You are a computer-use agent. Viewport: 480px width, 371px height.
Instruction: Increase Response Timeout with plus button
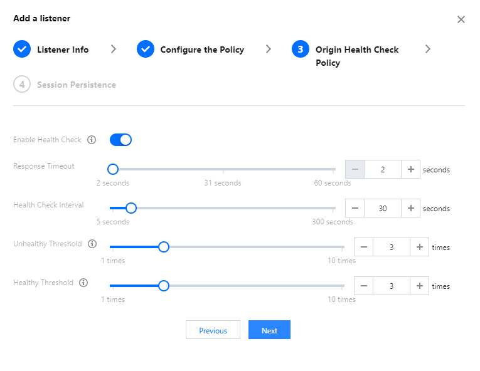coord(410,169)
